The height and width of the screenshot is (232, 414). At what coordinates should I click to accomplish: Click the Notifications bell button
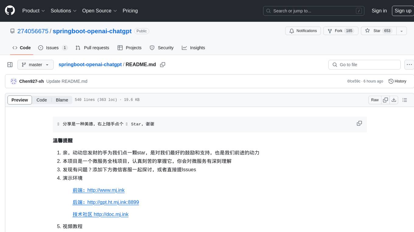point(303,31)
